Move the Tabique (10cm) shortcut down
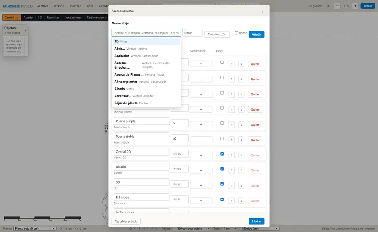Screen dimensions: 378x232 pos(241,110)
